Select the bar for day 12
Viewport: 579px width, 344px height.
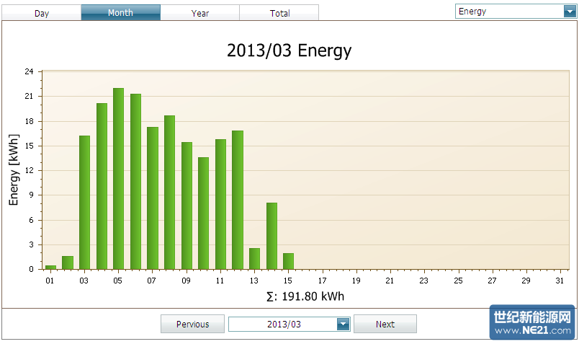238,200
